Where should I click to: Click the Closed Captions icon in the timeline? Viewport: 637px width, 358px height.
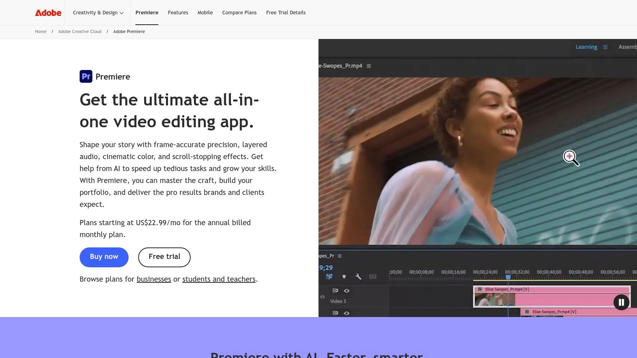(373, 277)
